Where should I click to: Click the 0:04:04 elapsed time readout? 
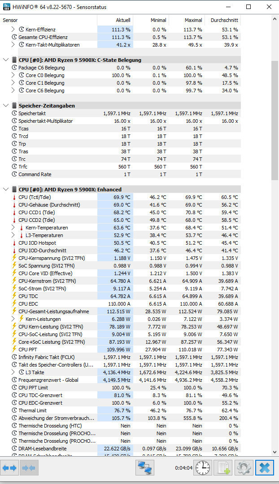[x=183, y=468]
